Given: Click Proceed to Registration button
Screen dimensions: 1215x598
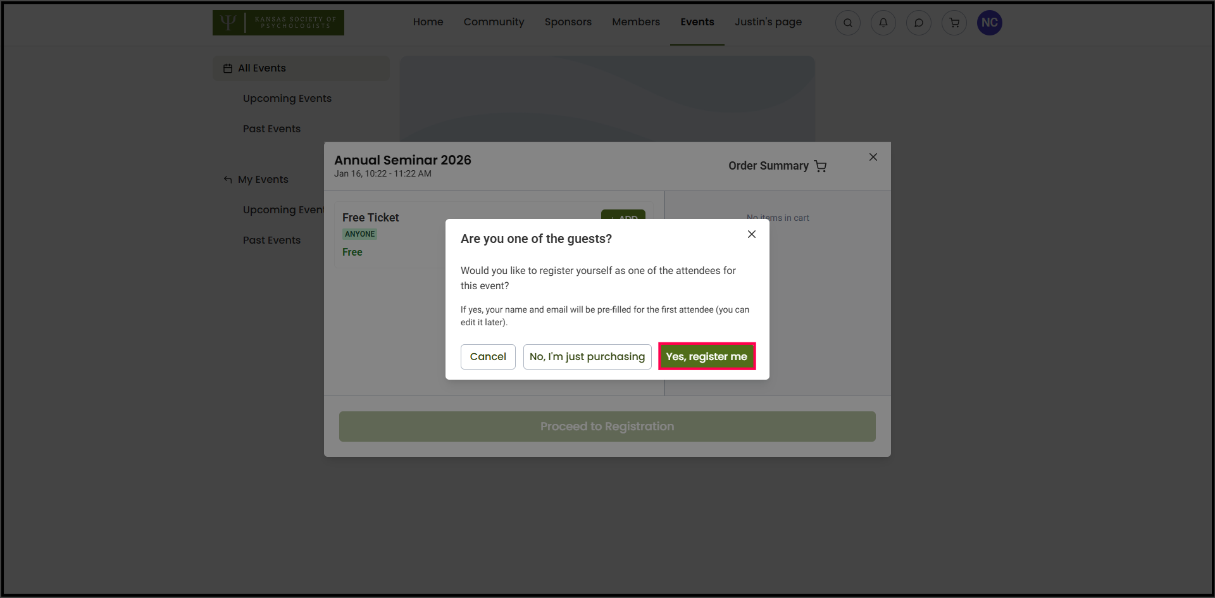Looking at the screenshot, I should (607, 427).
